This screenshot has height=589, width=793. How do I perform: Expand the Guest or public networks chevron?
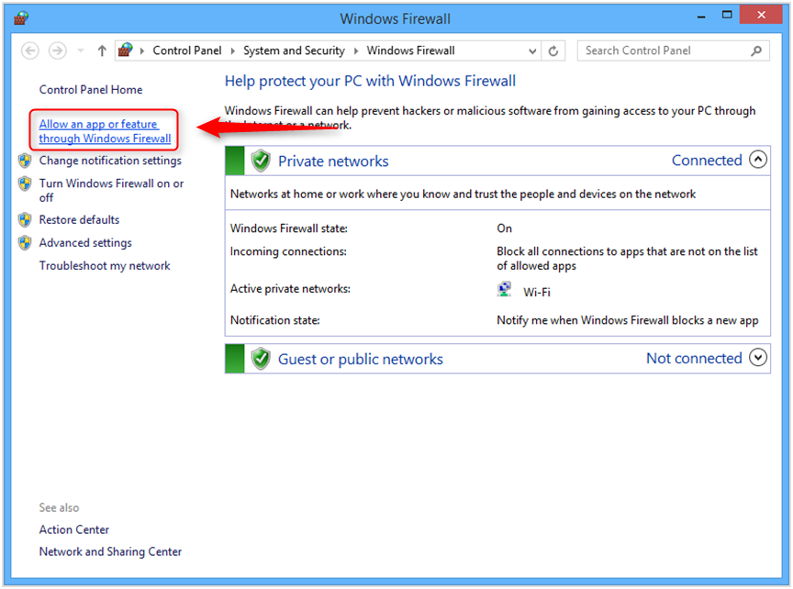coord(758,358)
